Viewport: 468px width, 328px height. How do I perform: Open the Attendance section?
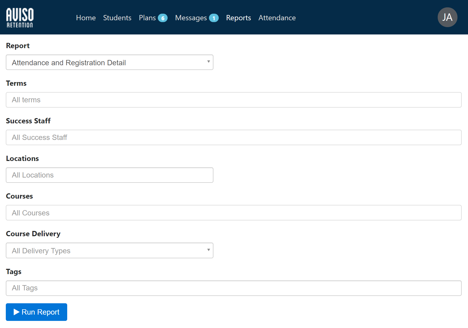tap(277, 18)
